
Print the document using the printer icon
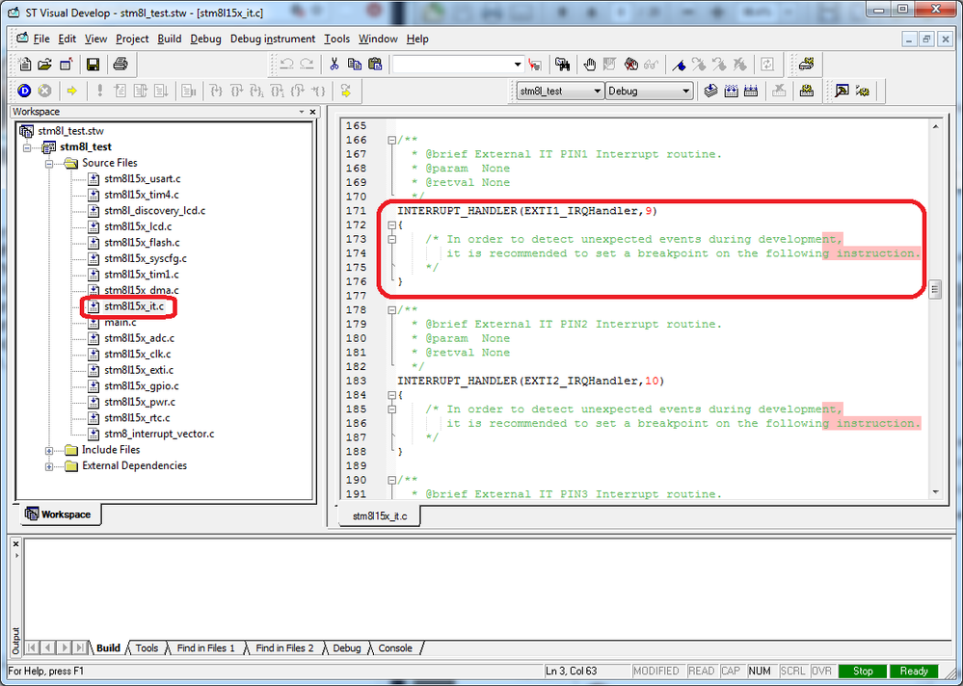click(x=120, y=65)
